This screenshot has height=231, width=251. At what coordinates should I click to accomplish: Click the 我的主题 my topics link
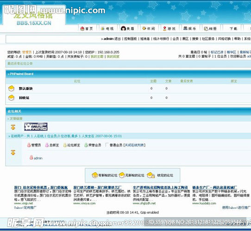click(97, 56)
